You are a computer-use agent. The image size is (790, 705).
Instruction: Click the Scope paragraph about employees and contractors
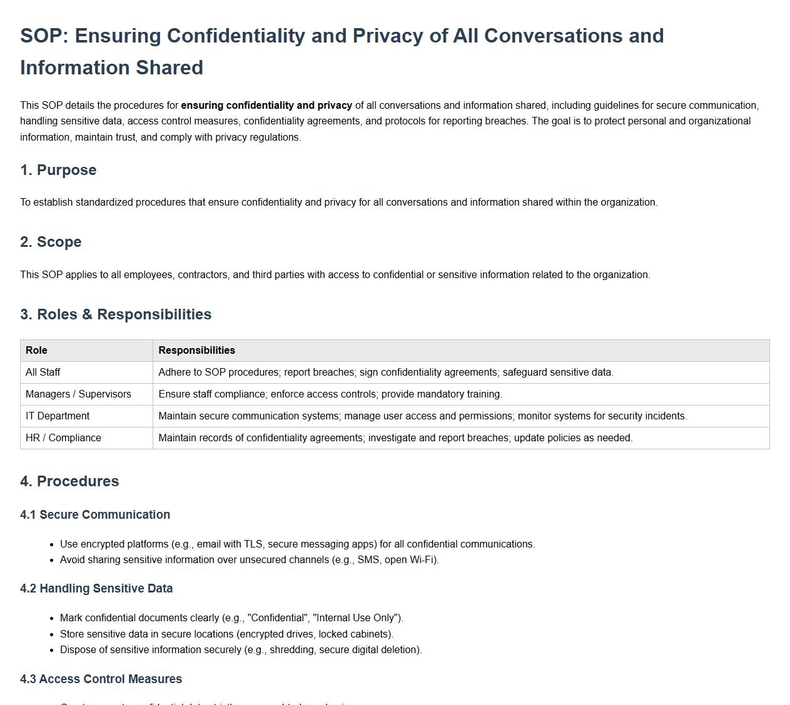[x=335, y=275]
